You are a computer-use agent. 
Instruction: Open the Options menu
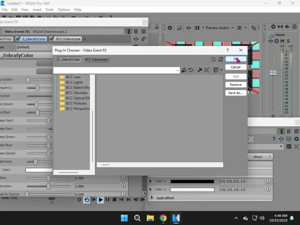(x=64, y=10)
